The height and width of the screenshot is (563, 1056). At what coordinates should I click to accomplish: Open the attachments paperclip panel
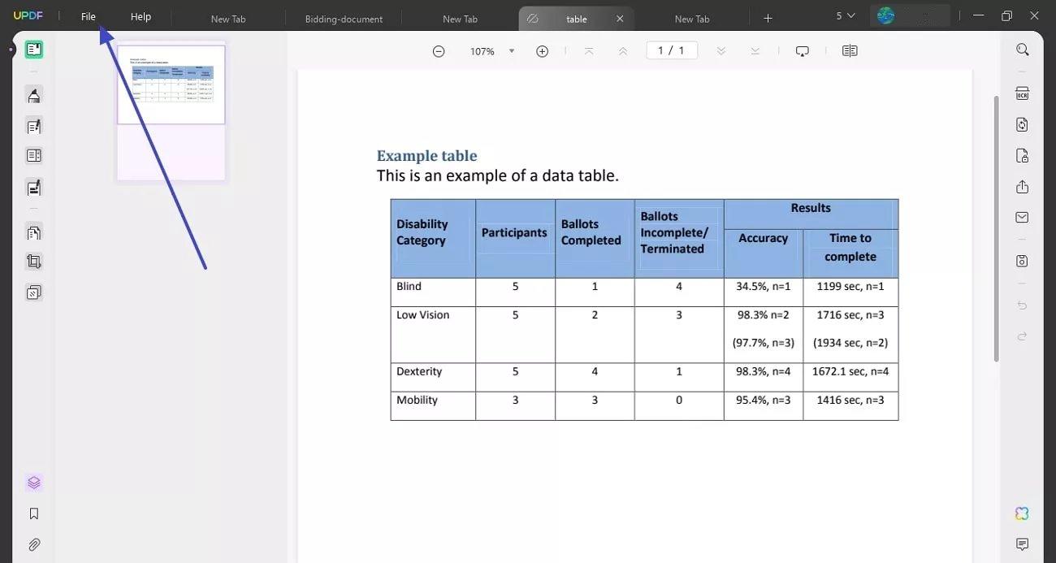coord(33,544)
